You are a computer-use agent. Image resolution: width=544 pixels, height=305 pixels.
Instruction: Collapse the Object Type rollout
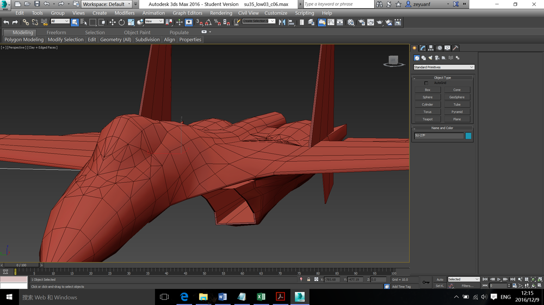click(442, 78)
